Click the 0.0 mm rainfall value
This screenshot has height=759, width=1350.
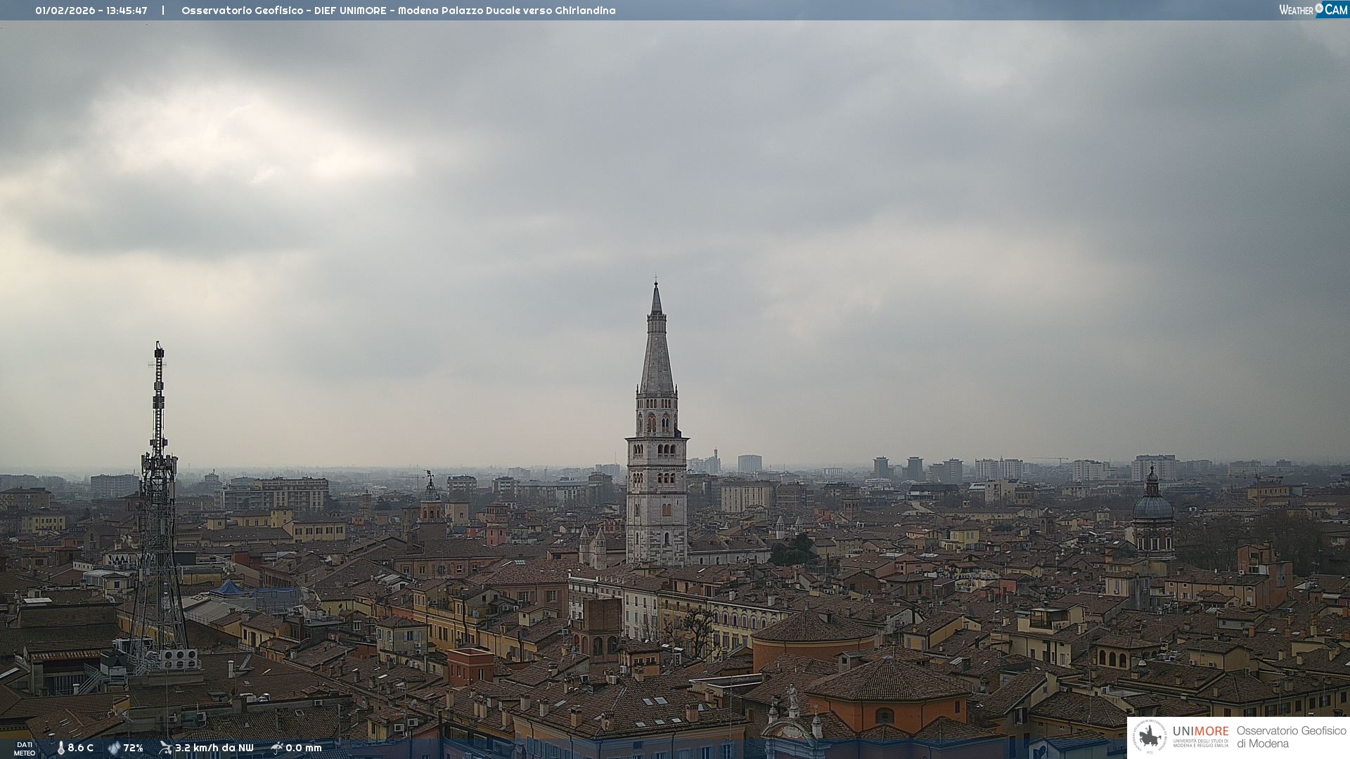pos(304,748)
